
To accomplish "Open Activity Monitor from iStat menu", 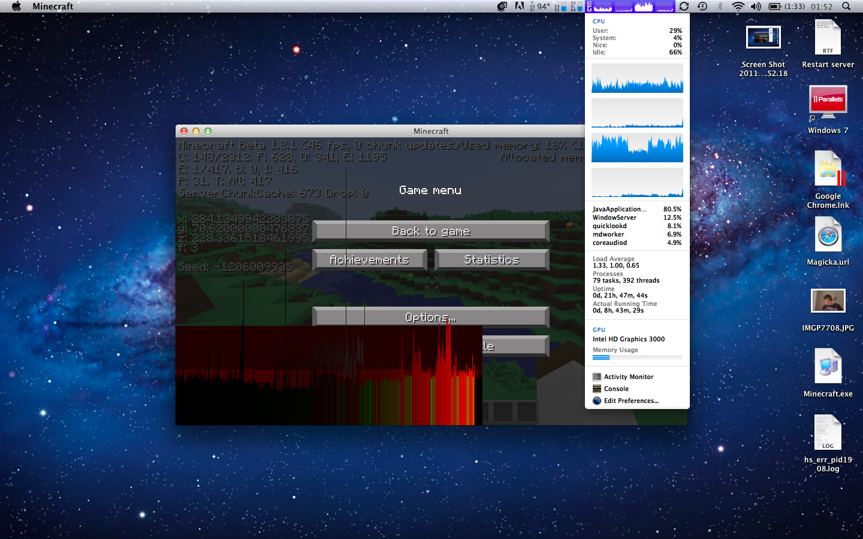I will pos(628,377).
